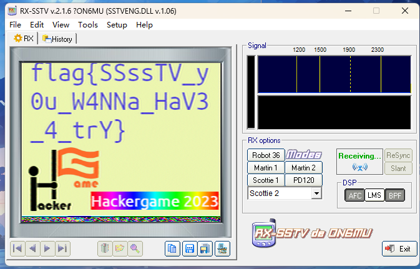Click the Modes logo in RX options
Image resolution: width=420 pixels, height=269 pixels.
[304, 155]
